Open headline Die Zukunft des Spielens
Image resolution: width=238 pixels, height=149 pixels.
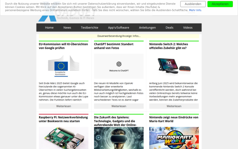pyautogui.click(x=115, y=121)
